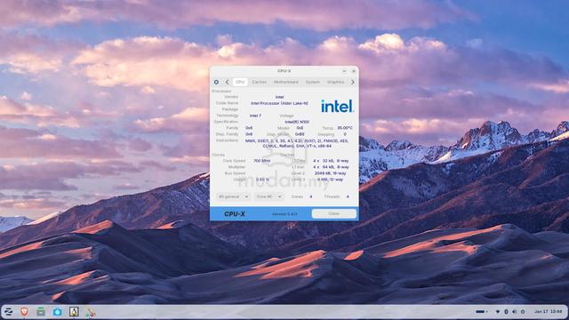Viewport: 569px width, 320px height.
Task: Open the Files manager from taskbar
Action: pyautogui.click(x=41, y=312)
